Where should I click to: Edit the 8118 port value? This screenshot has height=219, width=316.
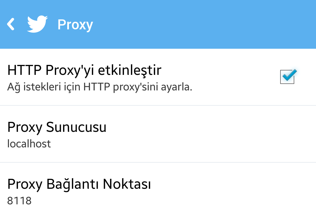tap(19, 201)
